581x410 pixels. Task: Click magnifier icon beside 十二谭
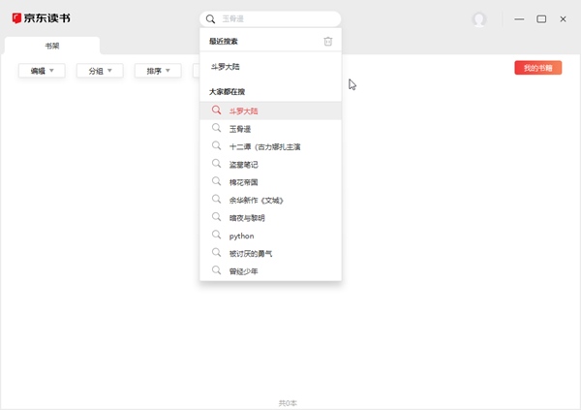point(216,145)
